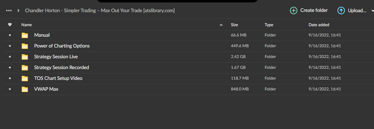Click the Create folder button label
The width and height of the screenshot is (374, 129).
[x=314, y=10]
